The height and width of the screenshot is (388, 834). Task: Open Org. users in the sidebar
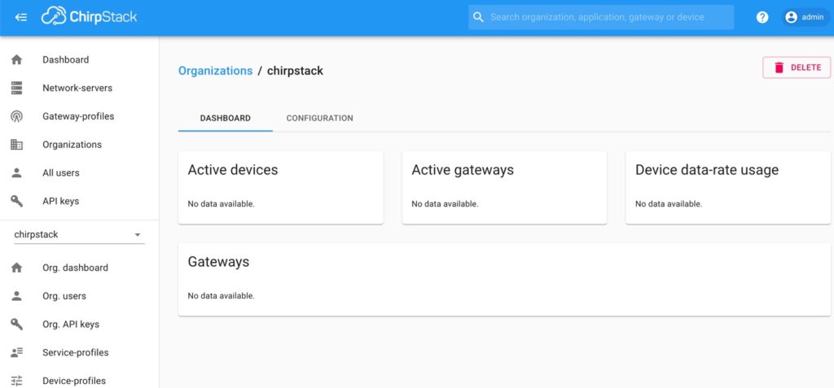[64, 296]
